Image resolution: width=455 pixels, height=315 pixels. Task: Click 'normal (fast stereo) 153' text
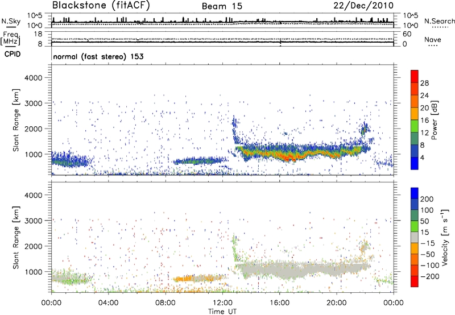pyautogui.click(x=98, y=56)
